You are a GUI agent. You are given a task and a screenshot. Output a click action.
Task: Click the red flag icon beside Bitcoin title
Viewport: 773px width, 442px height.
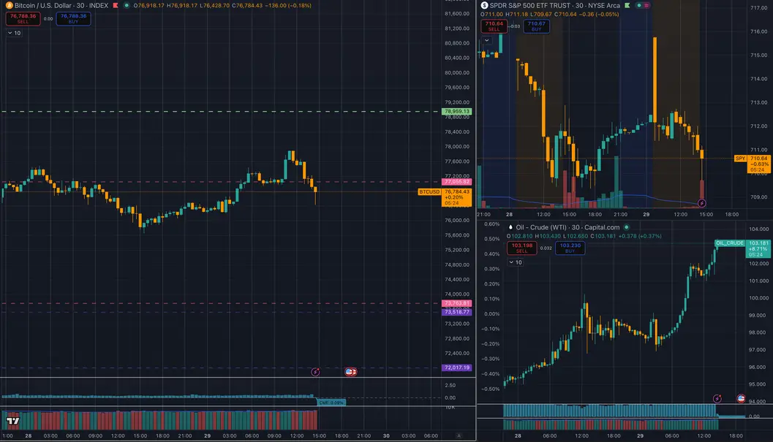coord(116,5)
